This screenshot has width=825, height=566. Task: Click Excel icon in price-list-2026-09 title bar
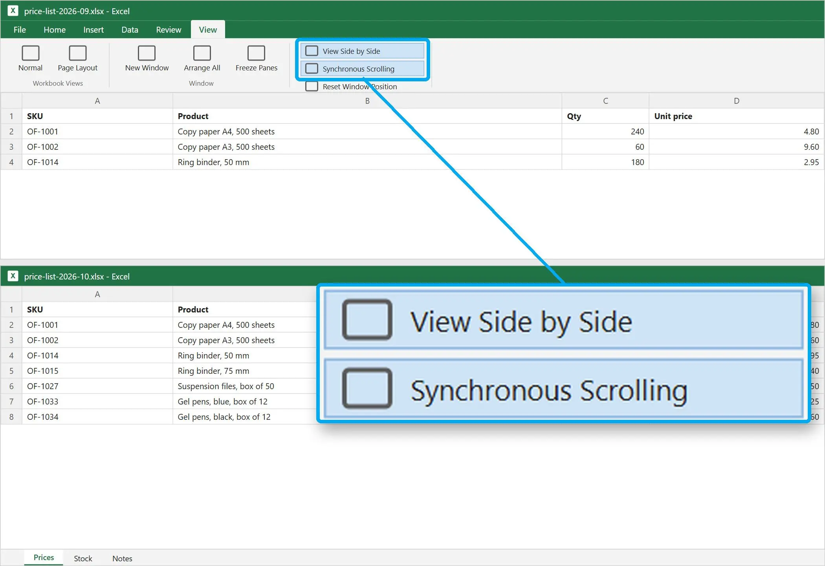click(13, 11)
